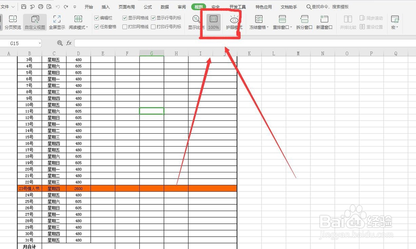This screenshot has width=416, height=249.
Task: Click 查找命令、搜索模板 search entry
Action: [x=328, y=6]
